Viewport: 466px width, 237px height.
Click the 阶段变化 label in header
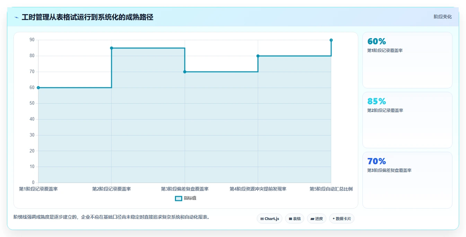(442, 17)
